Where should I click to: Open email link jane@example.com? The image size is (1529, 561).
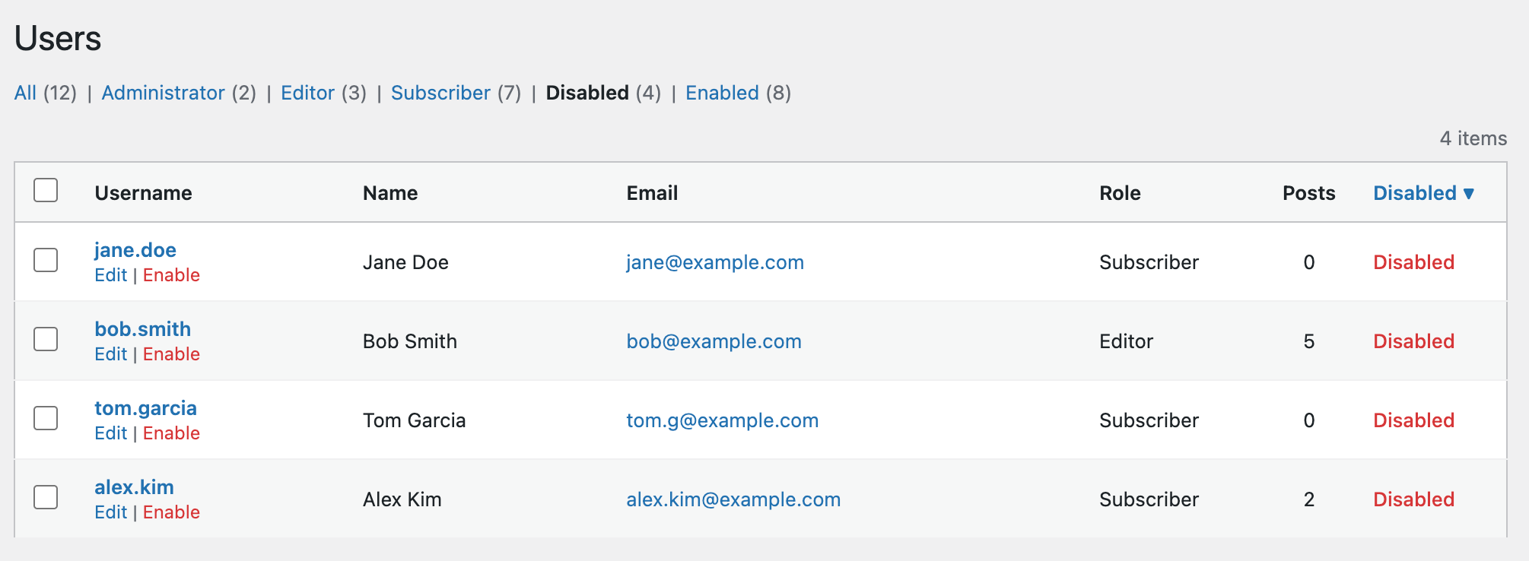[x=714, y=262]
